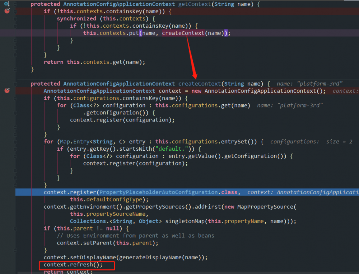Click Map.Entry<String, C> entry declaration
Viewport: 359px width, 274px height.
tap(103, 142)
